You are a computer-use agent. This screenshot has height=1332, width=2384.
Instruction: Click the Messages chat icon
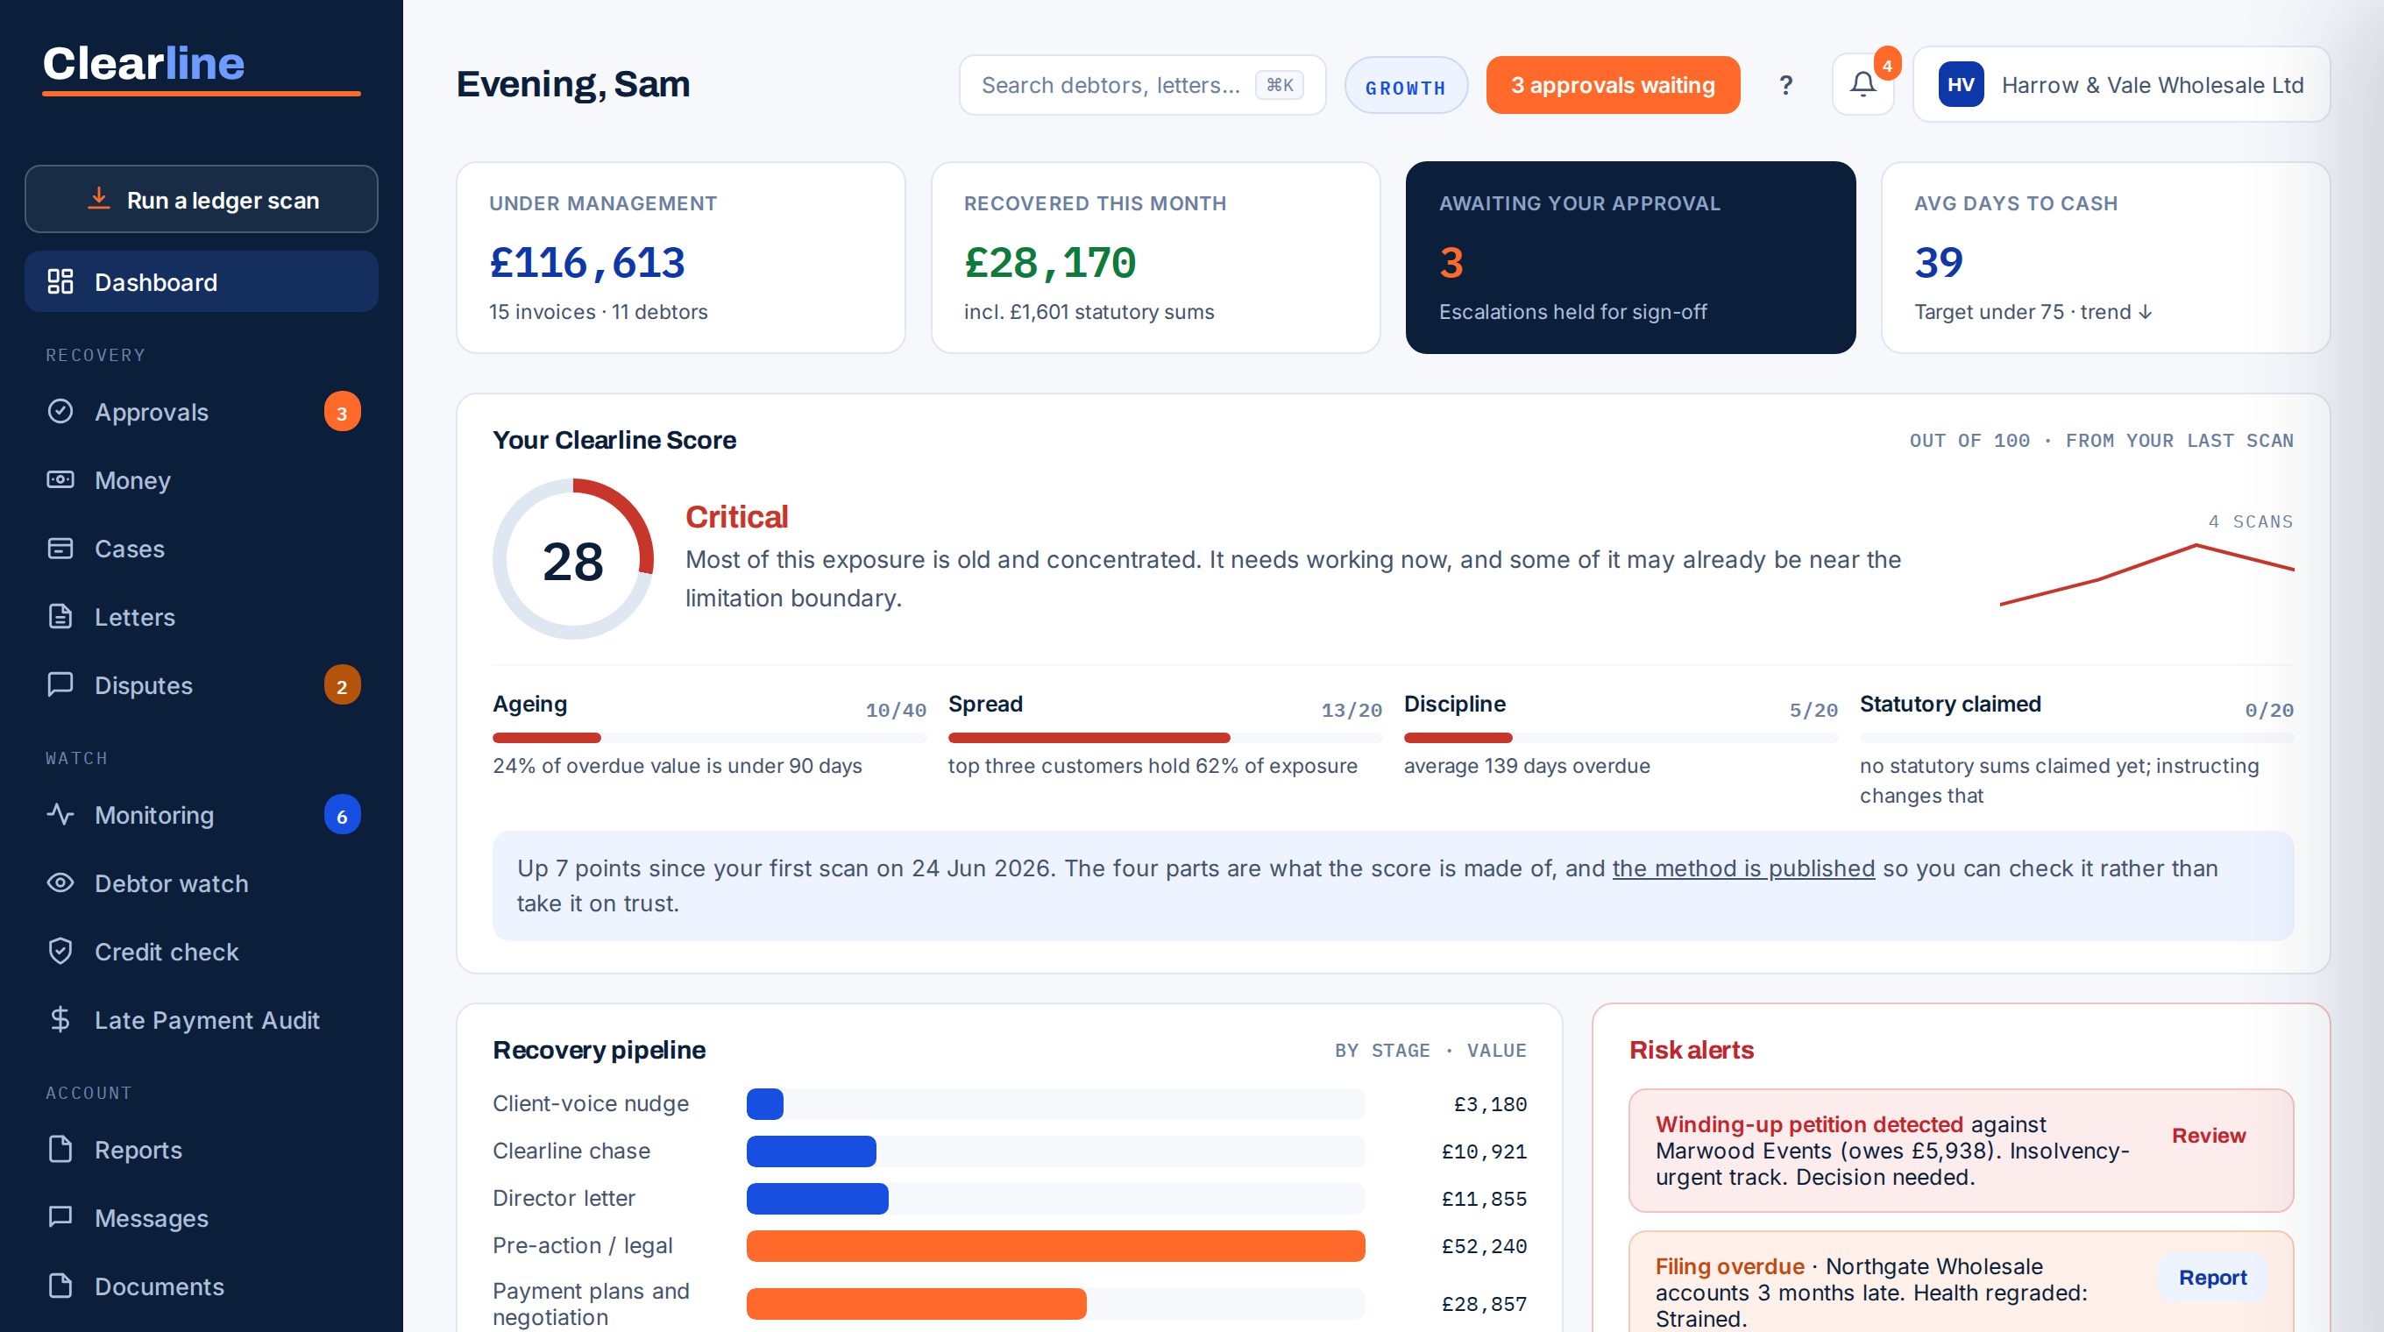[60, 1217]
